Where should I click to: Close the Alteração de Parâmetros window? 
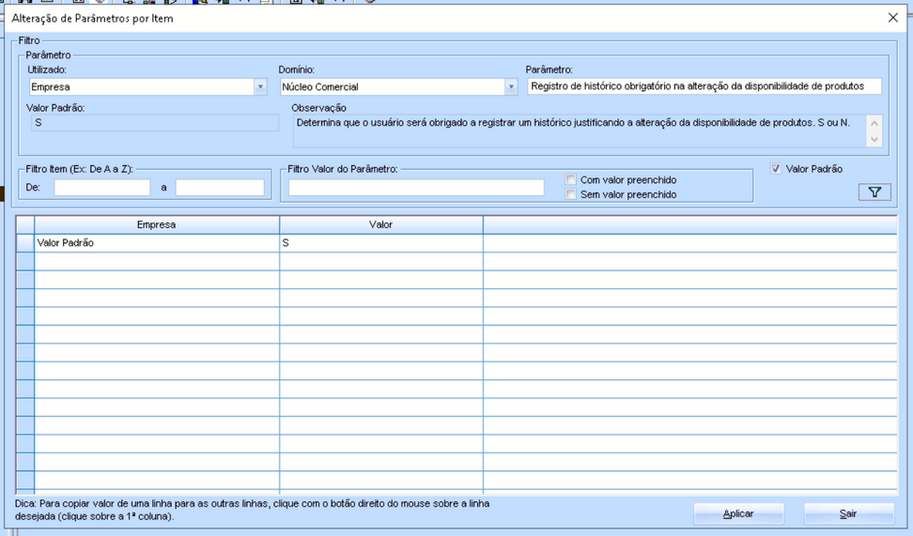pos(892,18)
